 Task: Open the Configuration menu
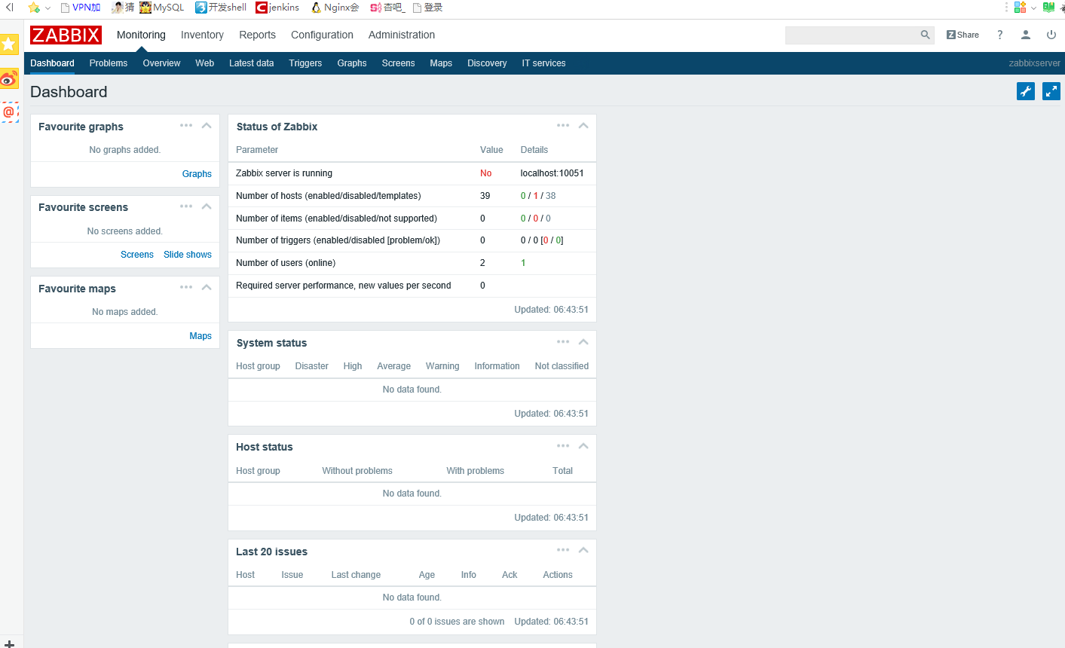point(322,35)
